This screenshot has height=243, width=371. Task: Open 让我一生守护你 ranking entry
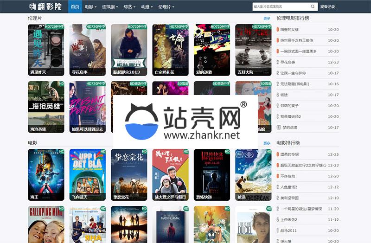pos(293,73)
